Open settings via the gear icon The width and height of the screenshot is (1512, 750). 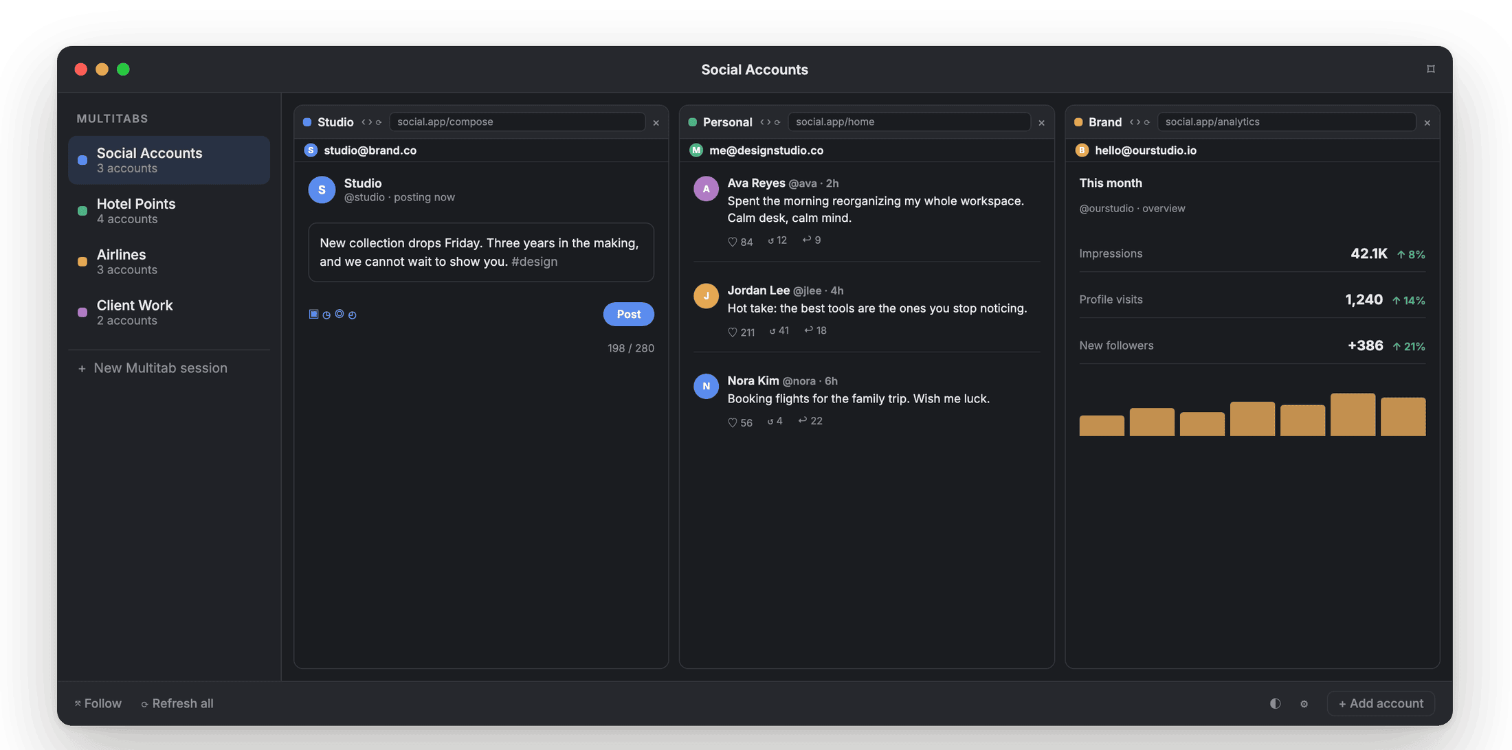pos(1304,704)
